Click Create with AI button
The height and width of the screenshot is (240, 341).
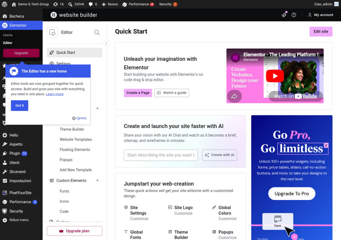[220, 155]
